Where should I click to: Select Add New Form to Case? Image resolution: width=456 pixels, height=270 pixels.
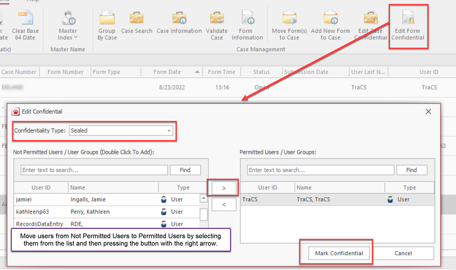(x=330, y=26)
